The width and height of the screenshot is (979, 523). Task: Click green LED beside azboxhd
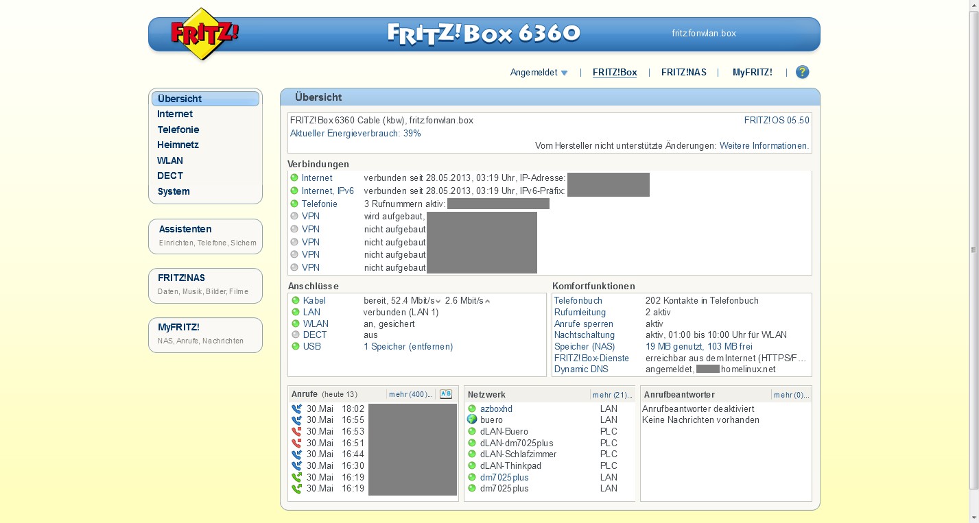472,409
